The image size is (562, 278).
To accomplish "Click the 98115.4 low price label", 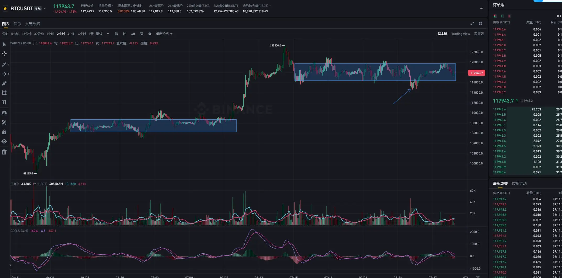I will point(28,173).
